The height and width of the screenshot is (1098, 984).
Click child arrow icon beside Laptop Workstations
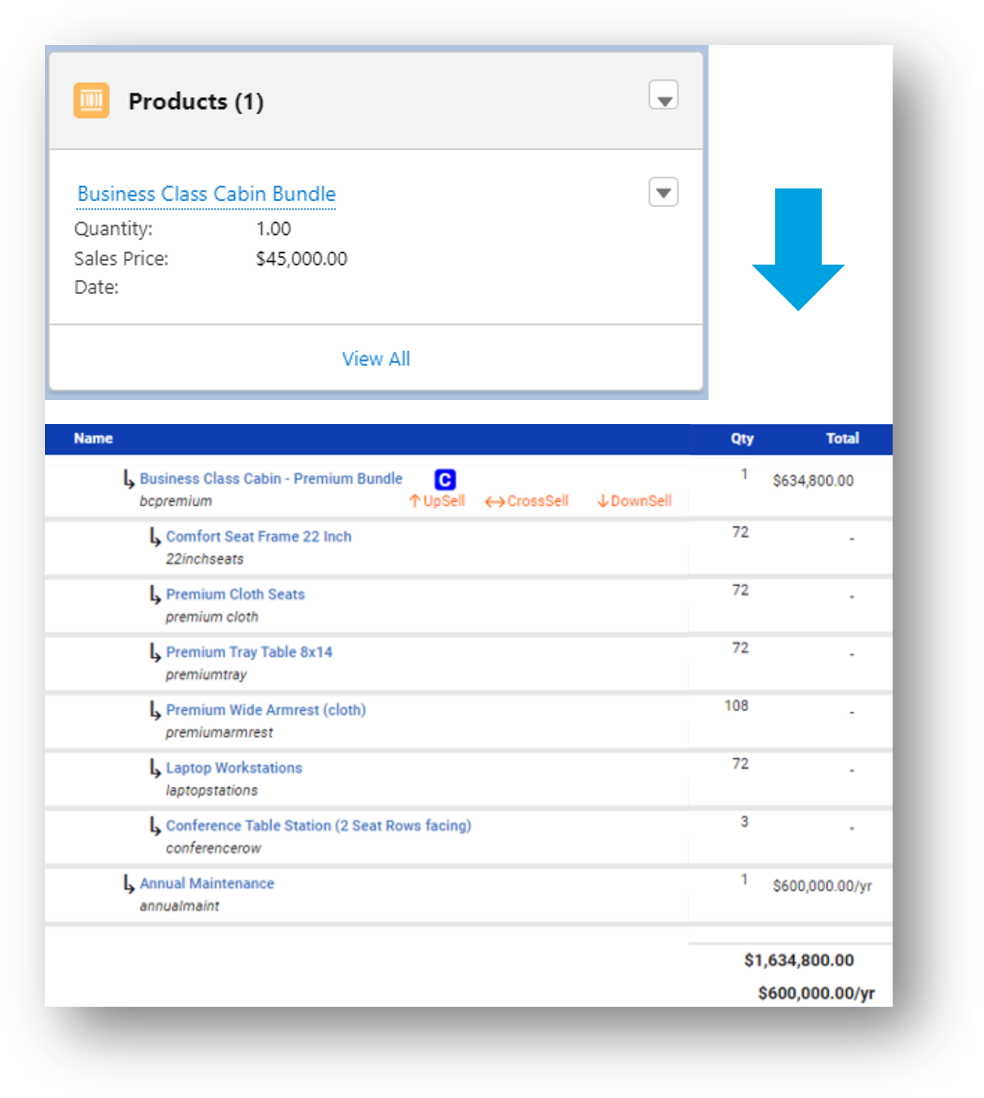pos(155,769)
